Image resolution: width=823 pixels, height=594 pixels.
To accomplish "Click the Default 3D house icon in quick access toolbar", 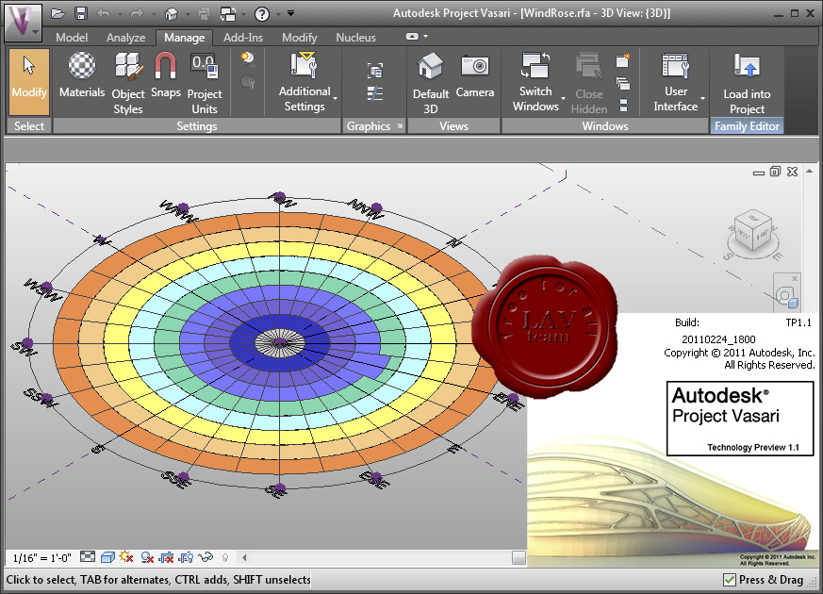I will point(171,13).
